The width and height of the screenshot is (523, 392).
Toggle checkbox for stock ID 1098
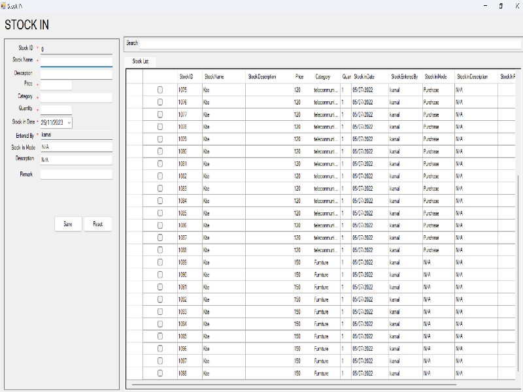pos(160,373)
